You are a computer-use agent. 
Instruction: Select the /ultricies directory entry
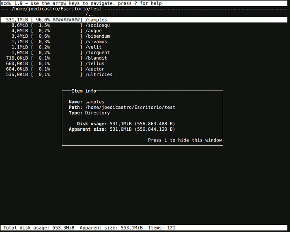point(99,74)
